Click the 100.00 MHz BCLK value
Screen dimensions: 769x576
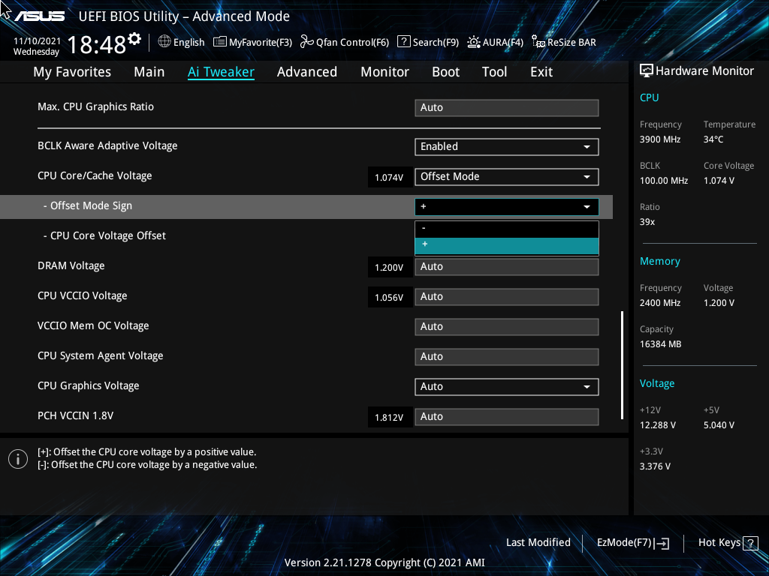pyautogui.click(x=664, y=181)
